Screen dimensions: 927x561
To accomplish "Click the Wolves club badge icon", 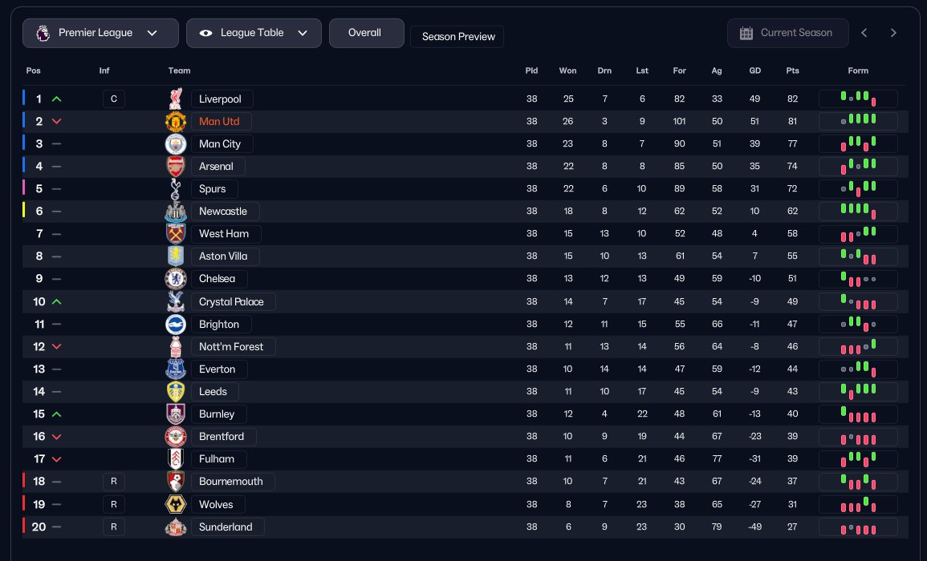I will [x=176, y=505].
